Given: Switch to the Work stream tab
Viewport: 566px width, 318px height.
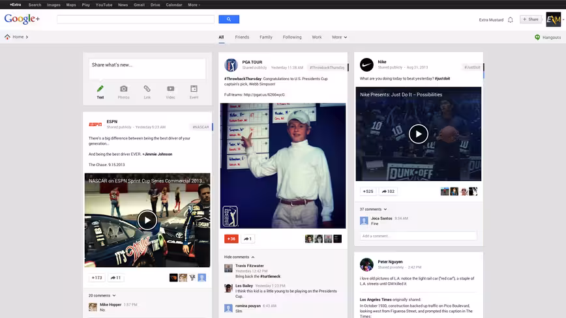Looking at the screenshot, I should coord(316,37).
